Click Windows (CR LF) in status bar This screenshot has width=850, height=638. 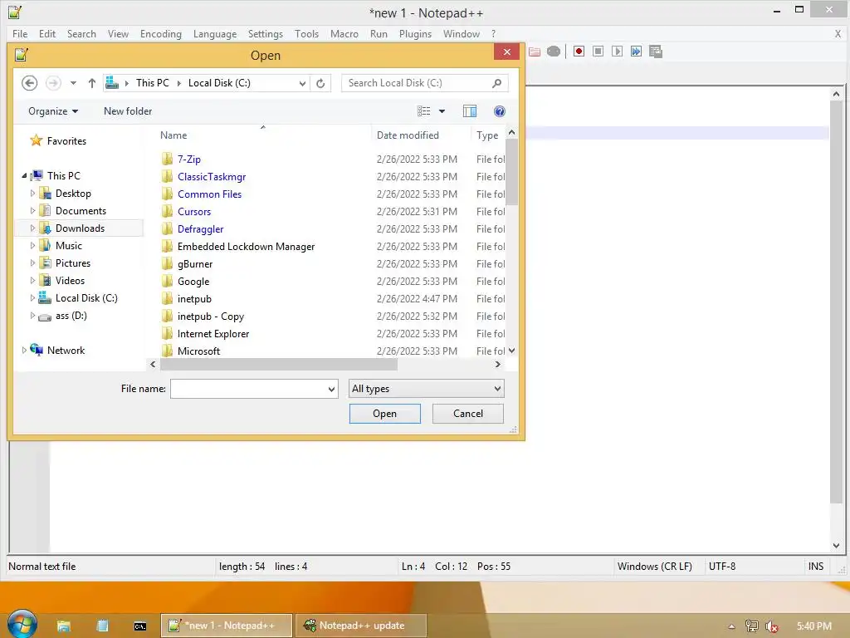pos(654,567)
